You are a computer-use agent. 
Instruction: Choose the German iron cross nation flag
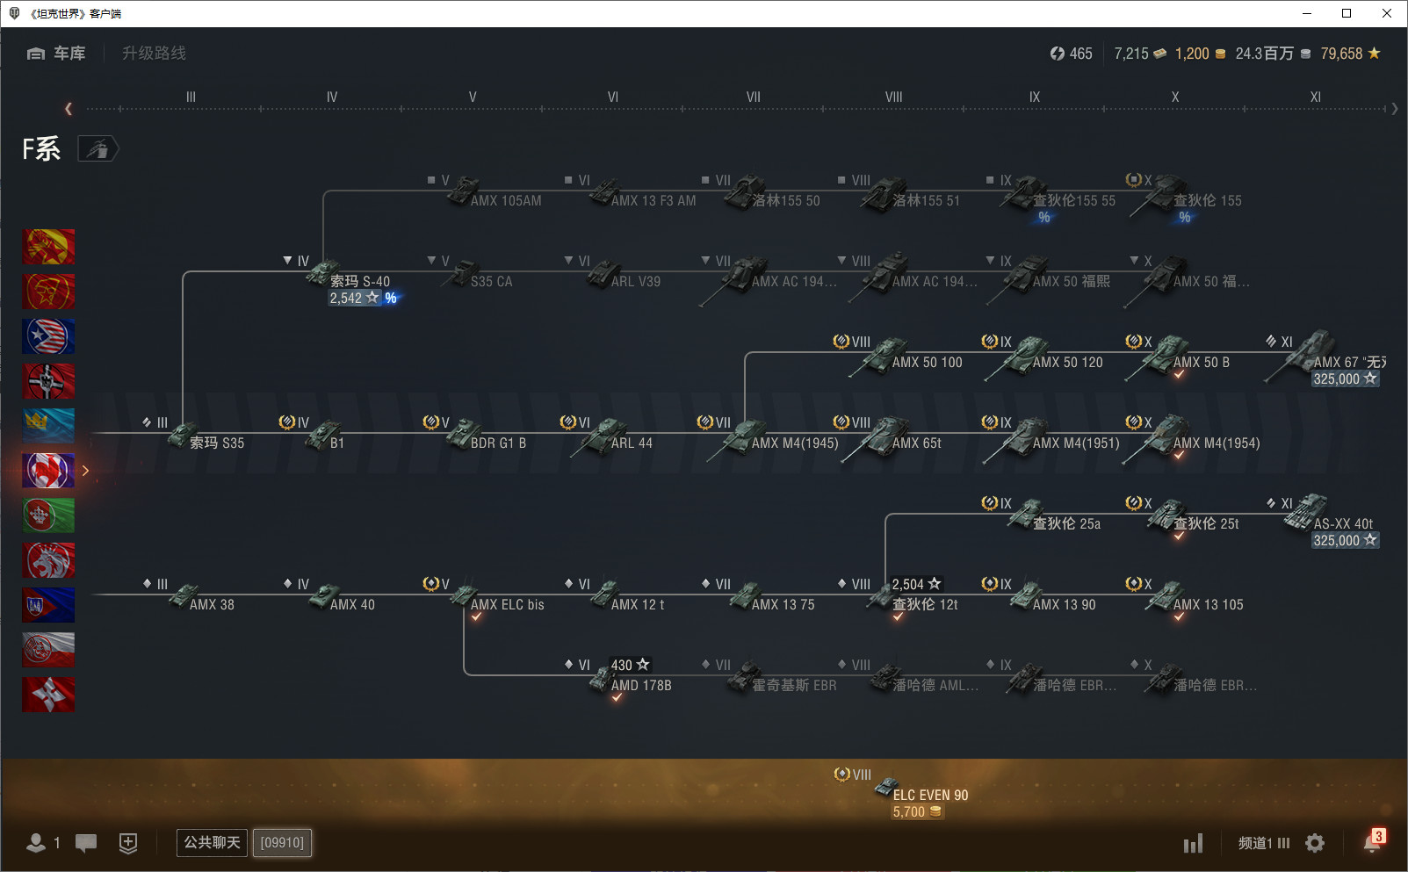coord(48,381)
